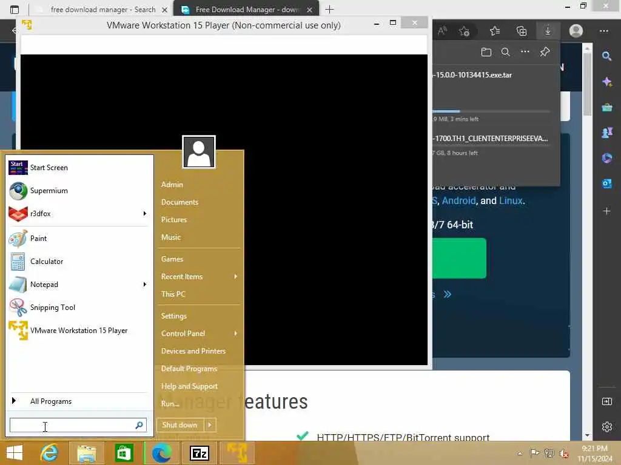Screen dimensions: 621x465
Task: Open Default Programs
Action: point(189,369)
